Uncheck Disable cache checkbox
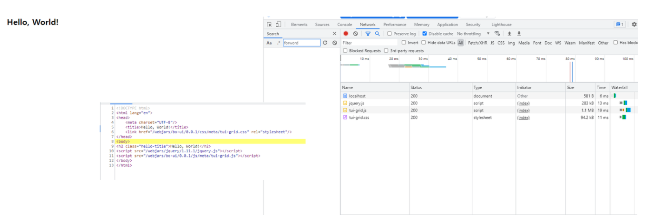This screenshot has height=223, width=652. [425, 34]
